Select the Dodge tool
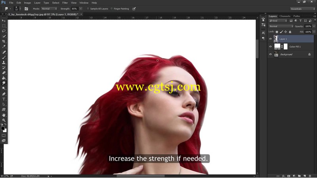The height and width of the screenshot is (178, 317). pyautogui.click(x=4, y=88)
